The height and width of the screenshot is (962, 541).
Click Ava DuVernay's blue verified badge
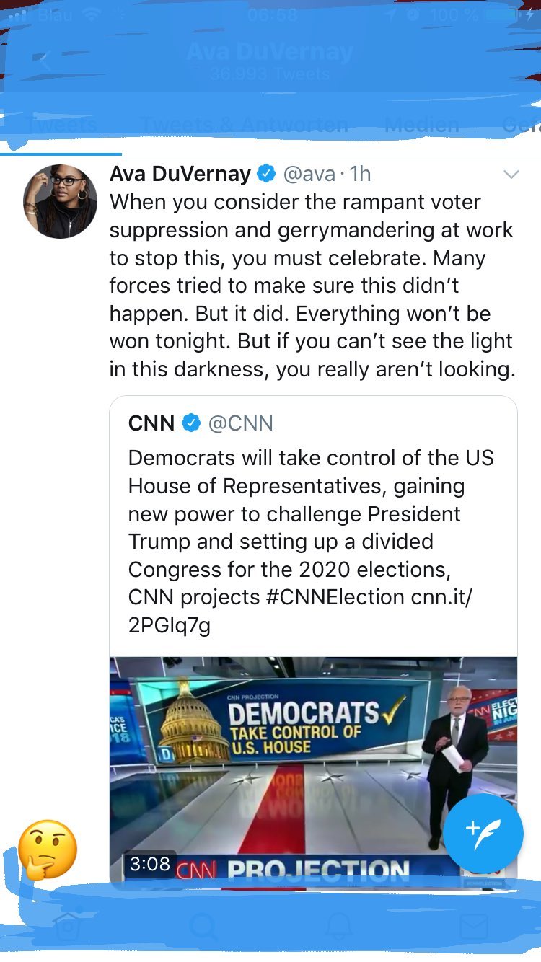[x=266, y=174]
